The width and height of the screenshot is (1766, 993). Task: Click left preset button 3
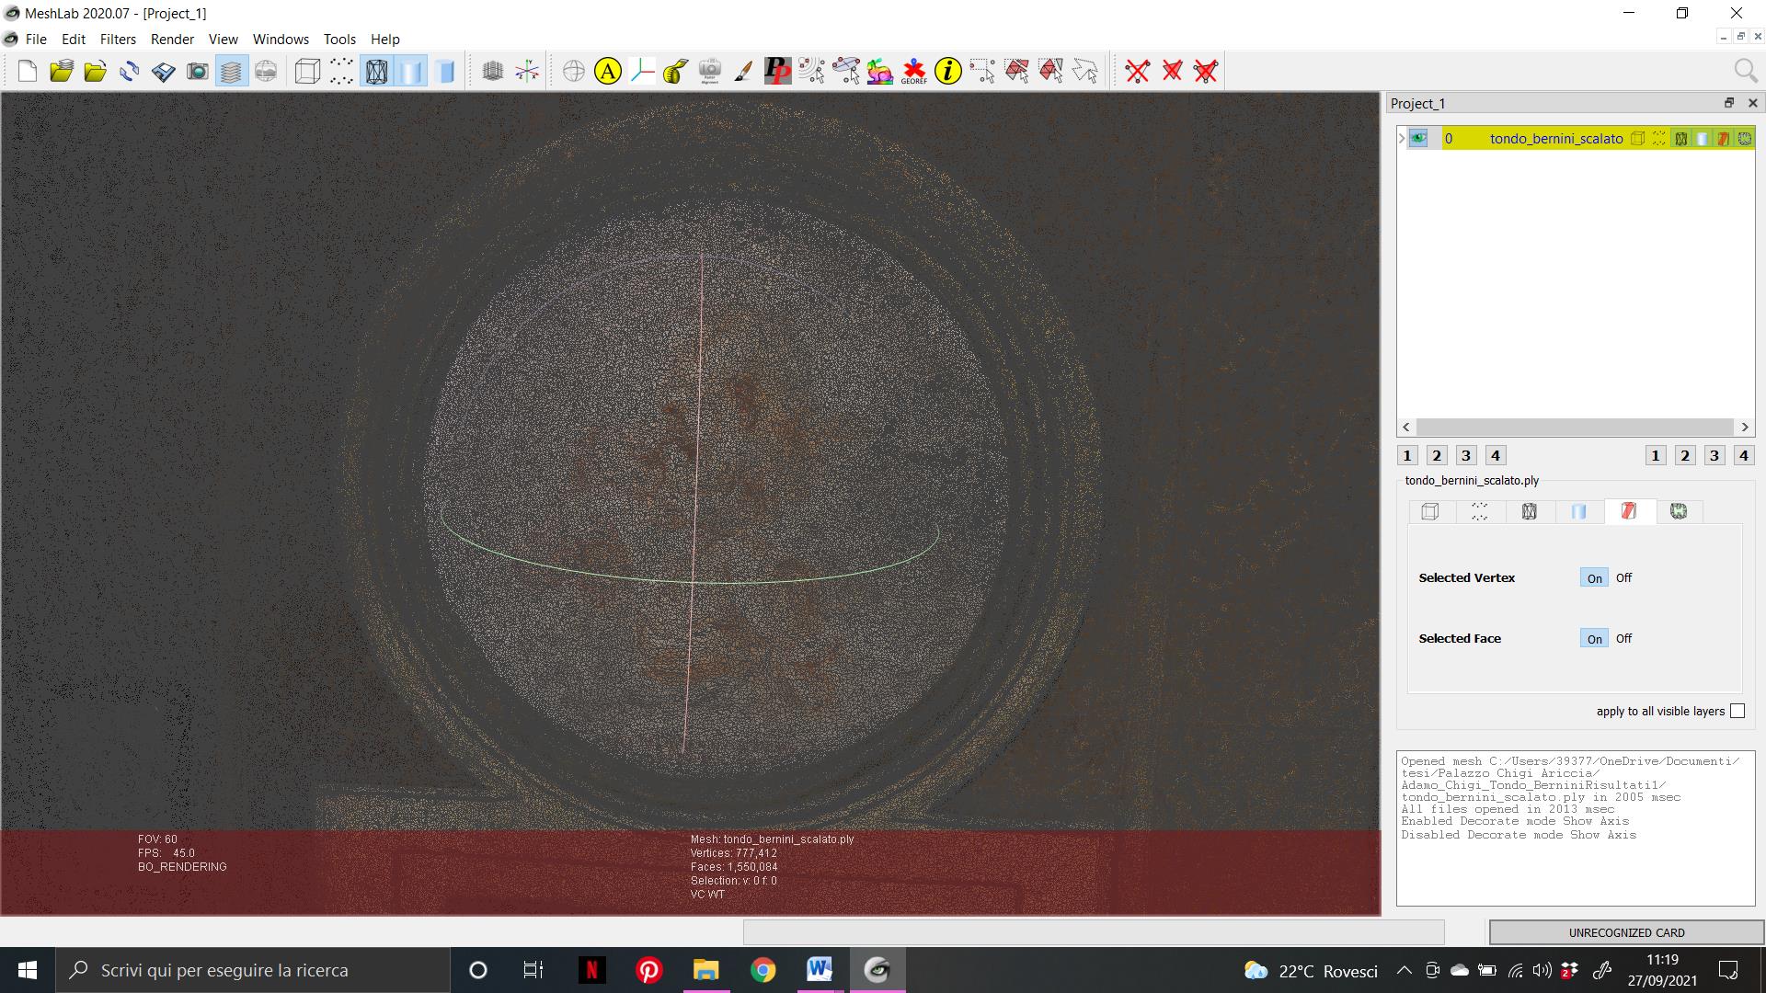coord(1466,455)
